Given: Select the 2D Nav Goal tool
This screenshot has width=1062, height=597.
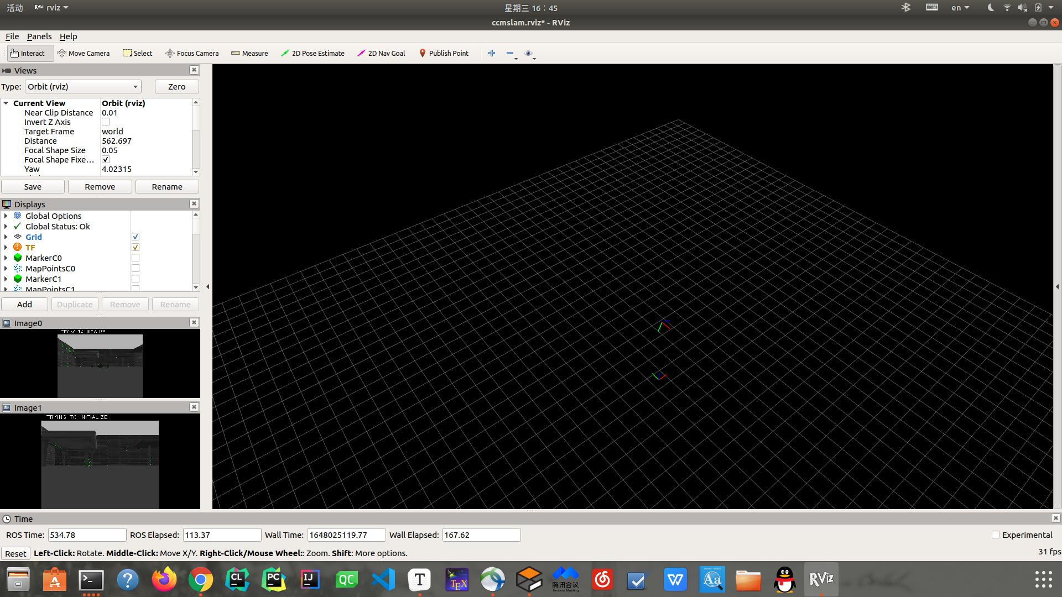Looking at the screenshot, I should tap(381, 53).
